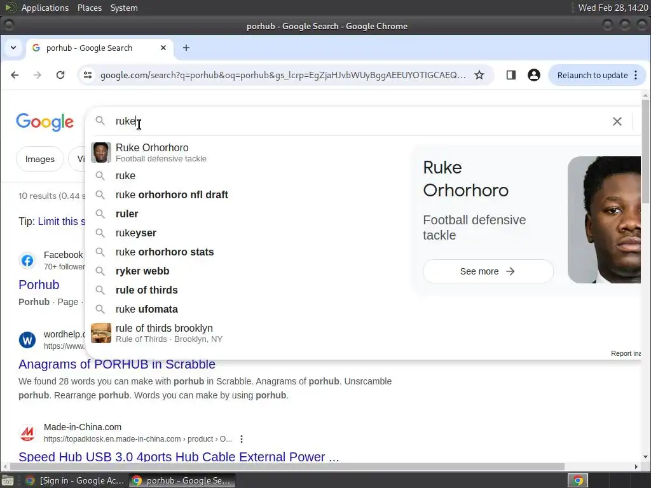Open the Chrome profile avatar

534,75
